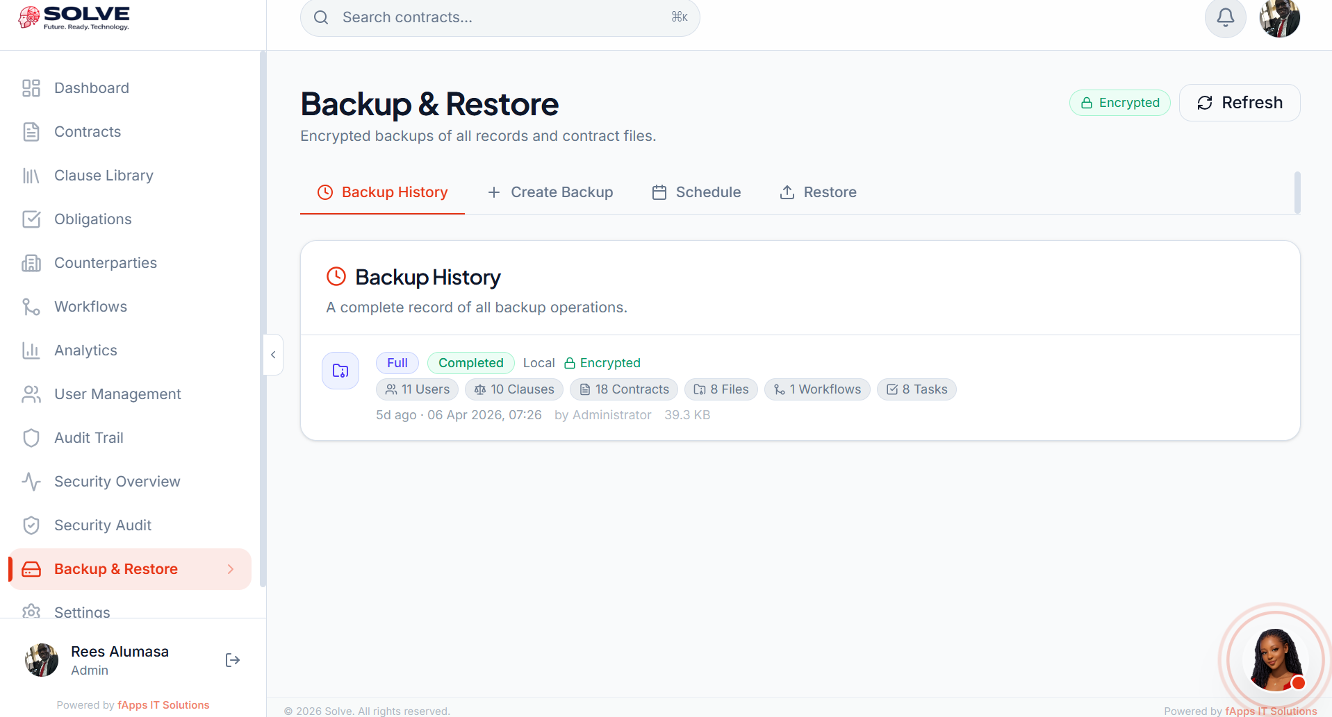Click the logout icon beside Rees Alumasa
This screenshot has height=717, width=1332.
click(233, 660)
